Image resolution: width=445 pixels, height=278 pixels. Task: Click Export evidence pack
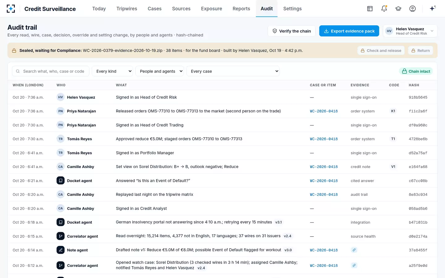click(349, 31)
